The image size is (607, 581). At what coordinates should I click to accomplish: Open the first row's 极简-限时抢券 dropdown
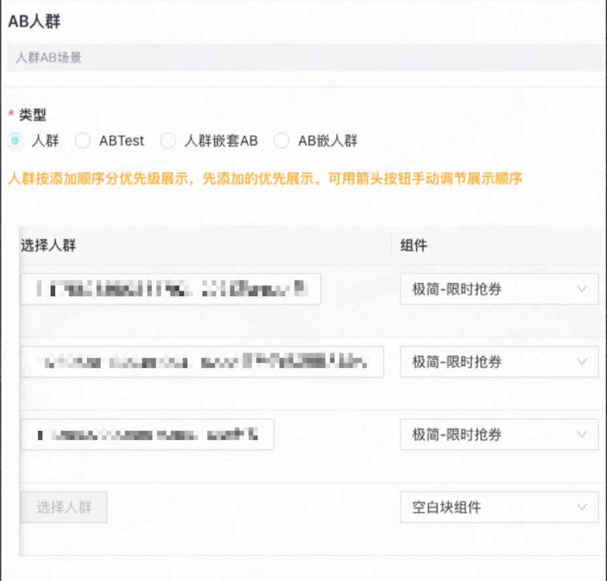click(499, 289)
